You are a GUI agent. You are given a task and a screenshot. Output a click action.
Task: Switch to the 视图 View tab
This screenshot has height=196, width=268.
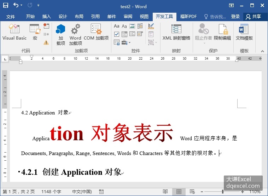pyautogui.click(x=144, y=17)
